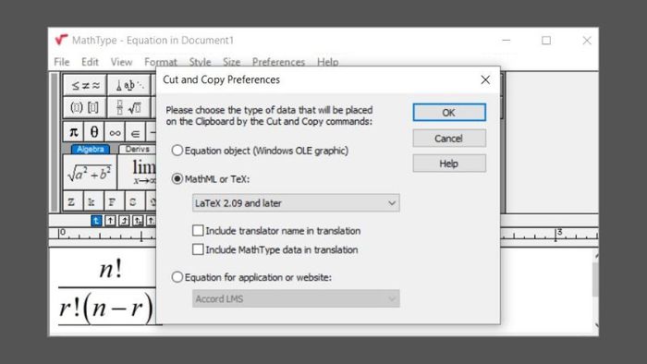647x364 pixels.
Task: Open the relational symbols palette
Action: (85, 85)
